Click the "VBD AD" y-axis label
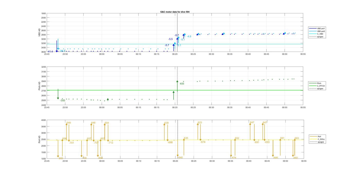The width and height of the screenshot is (360, 178). [39, 33]
